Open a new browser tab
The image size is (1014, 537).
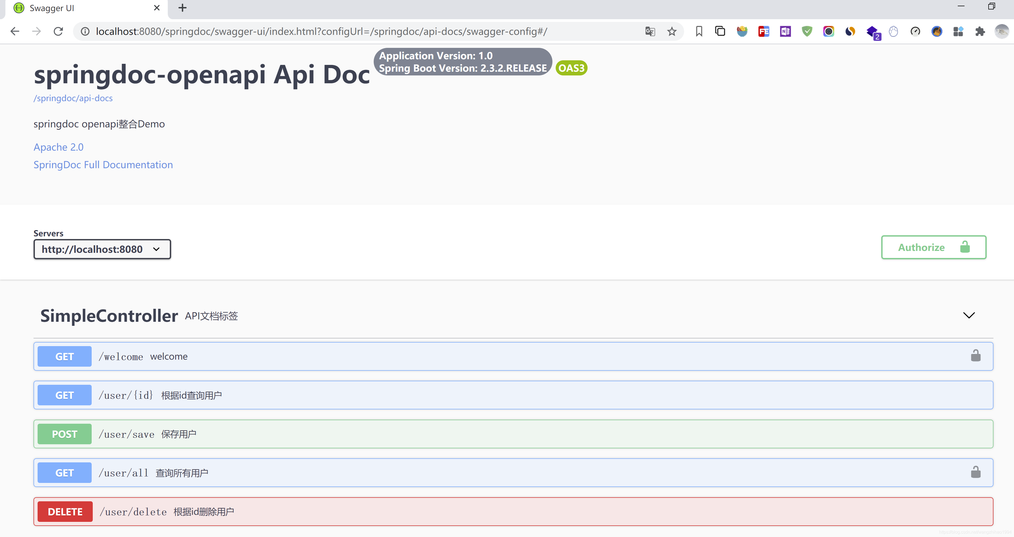(x=182, y=8)
